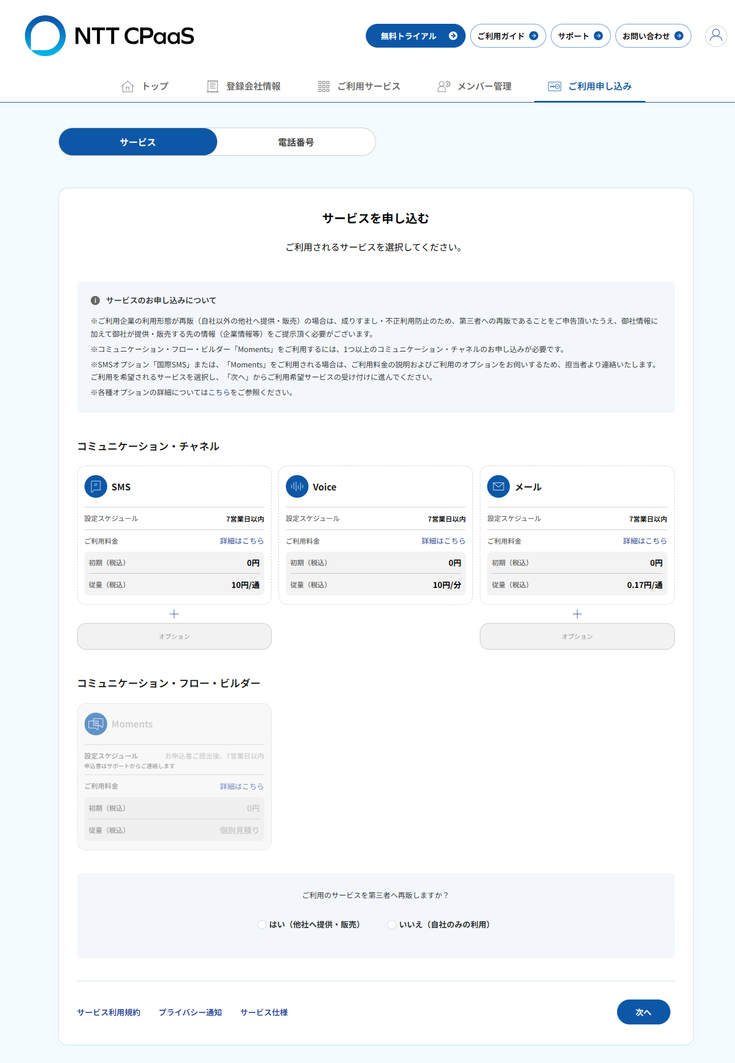Click the メール envelope icon
This screenshot has width=735, height=1063.
499,486
